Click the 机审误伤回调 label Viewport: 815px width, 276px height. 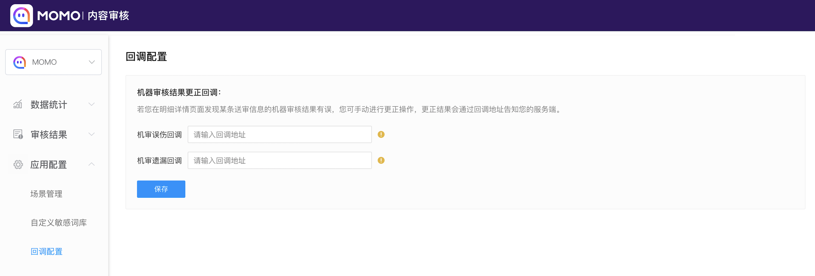click(159, 134)
